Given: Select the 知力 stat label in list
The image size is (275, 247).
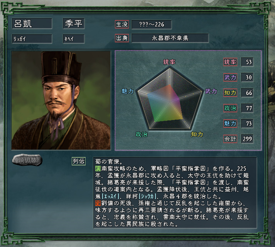Looking at the screenshot, I should pyautogui.click(x=230, y=93).
